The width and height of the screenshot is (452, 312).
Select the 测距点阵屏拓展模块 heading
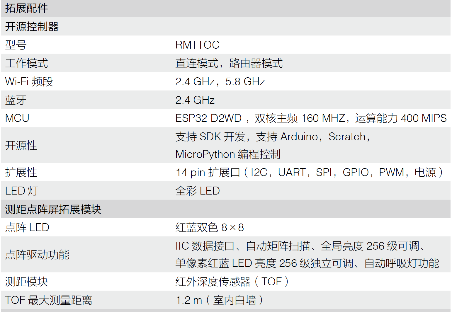(x=53, y=209)
